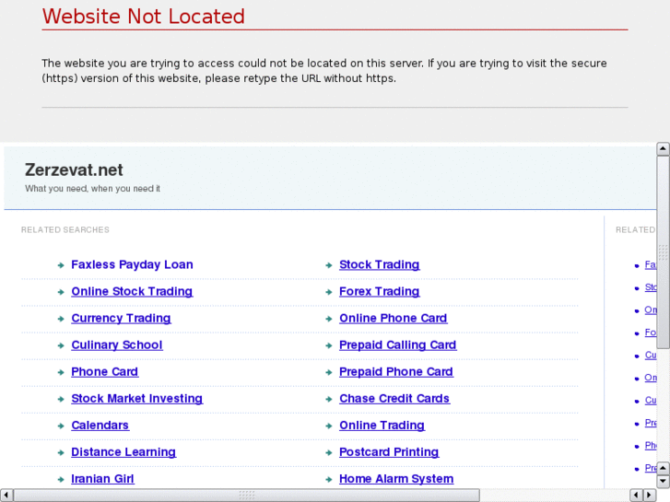Follow the Currency Trading link
The width and height of the screenshot is (670, 502).
coord(121,319)
